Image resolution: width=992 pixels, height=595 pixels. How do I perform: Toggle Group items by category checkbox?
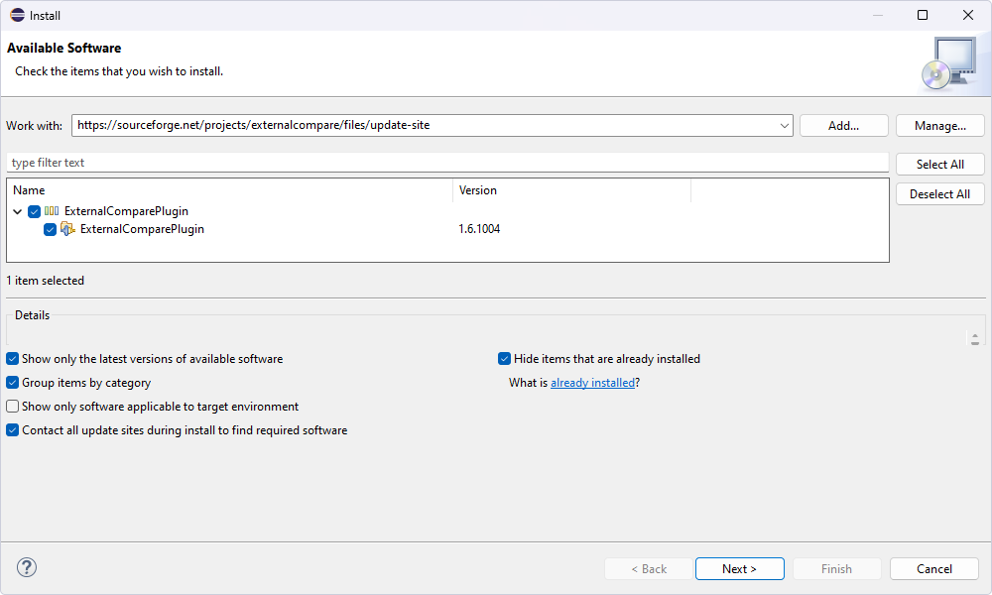[x=13, y=383]
